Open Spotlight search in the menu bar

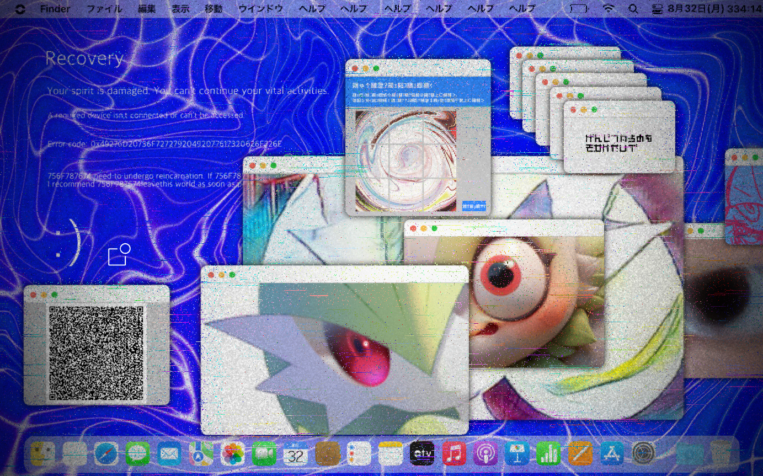[x=633, y=9]
